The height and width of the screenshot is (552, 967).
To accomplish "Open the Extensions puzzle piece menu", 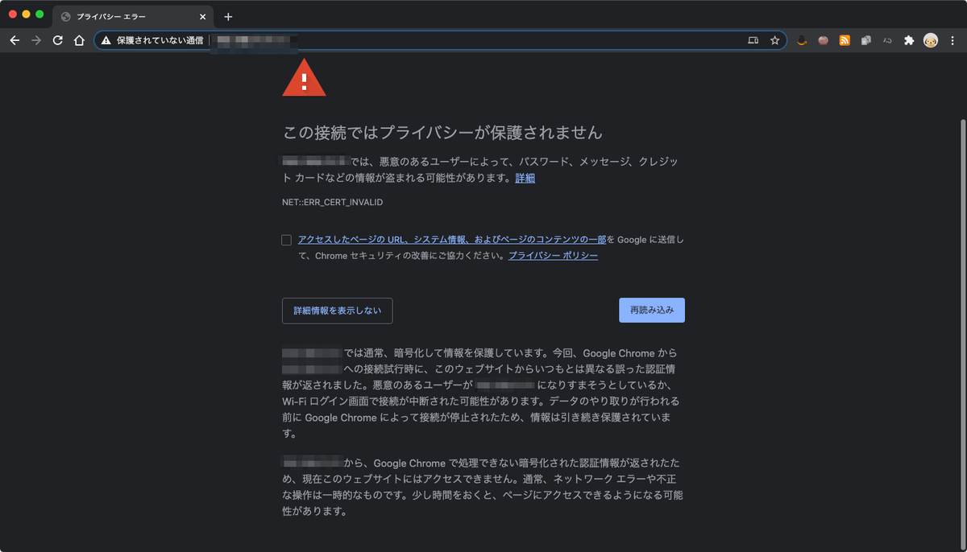I will pos(909,40).
